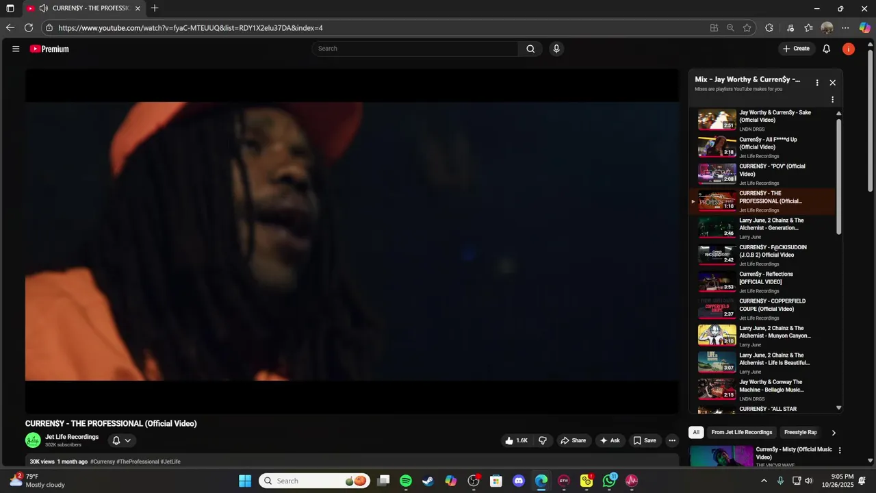Mute the tab via speaker icon

(x=44, y=8)
